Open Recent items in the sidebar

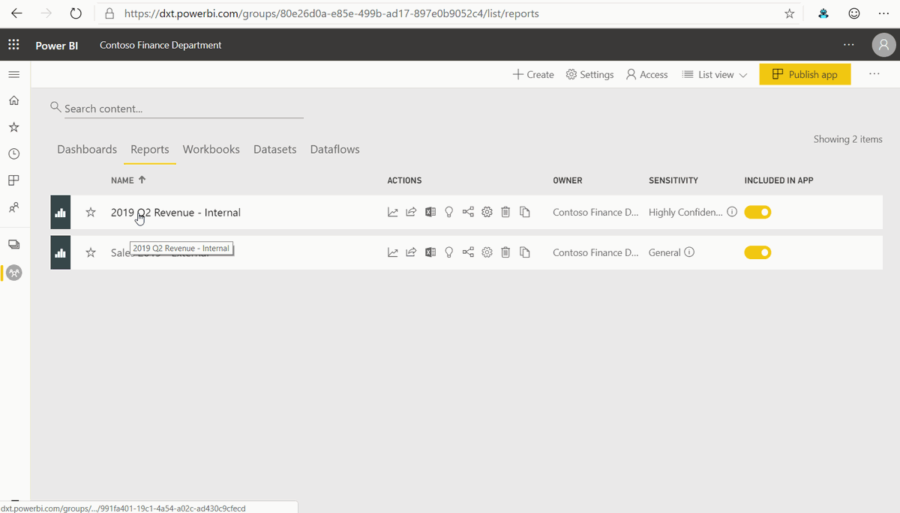13,154
